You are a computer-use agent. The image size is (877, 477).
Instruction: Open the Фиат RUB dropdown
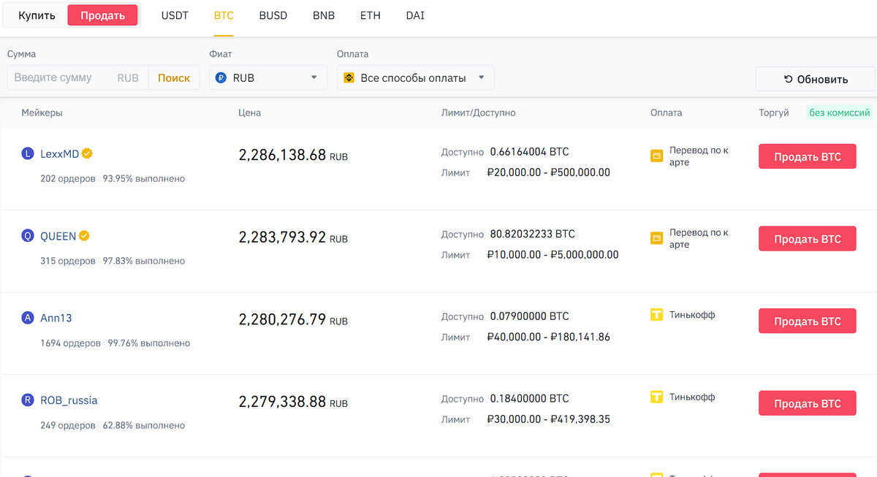[x=267, y=77]
